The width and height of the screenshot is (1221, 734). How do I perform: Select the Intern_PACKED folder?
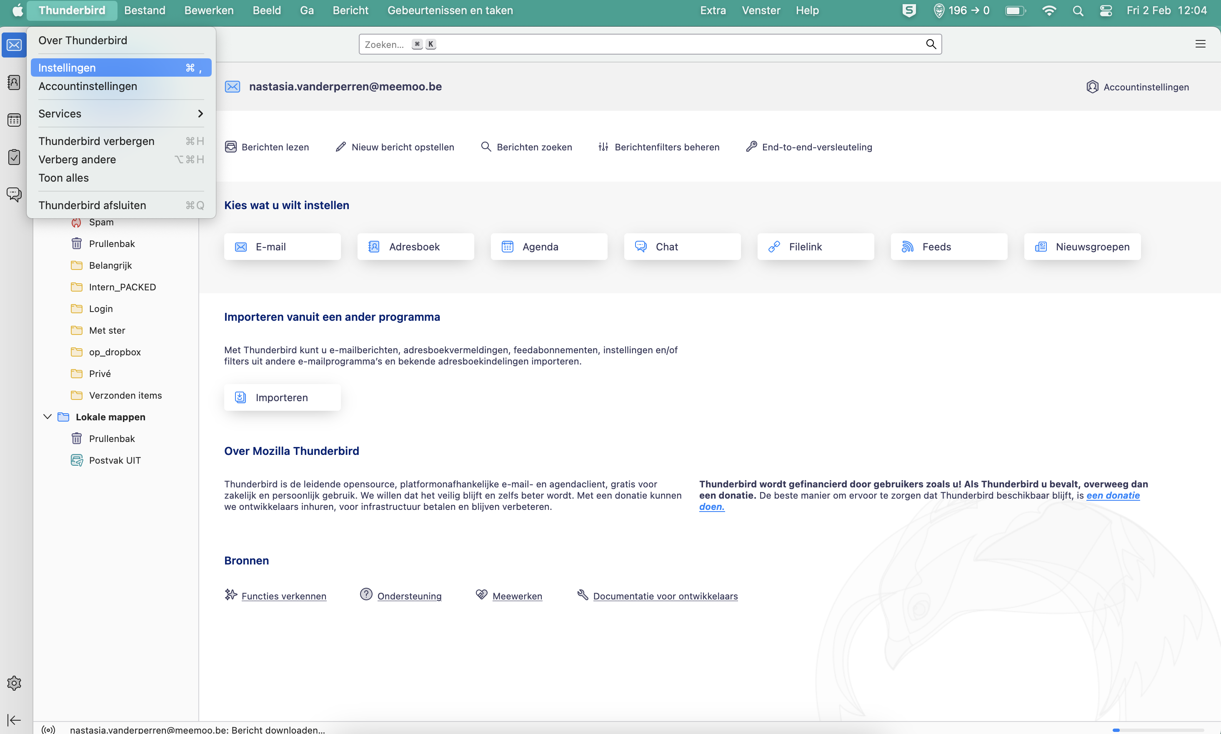point(122,287)
